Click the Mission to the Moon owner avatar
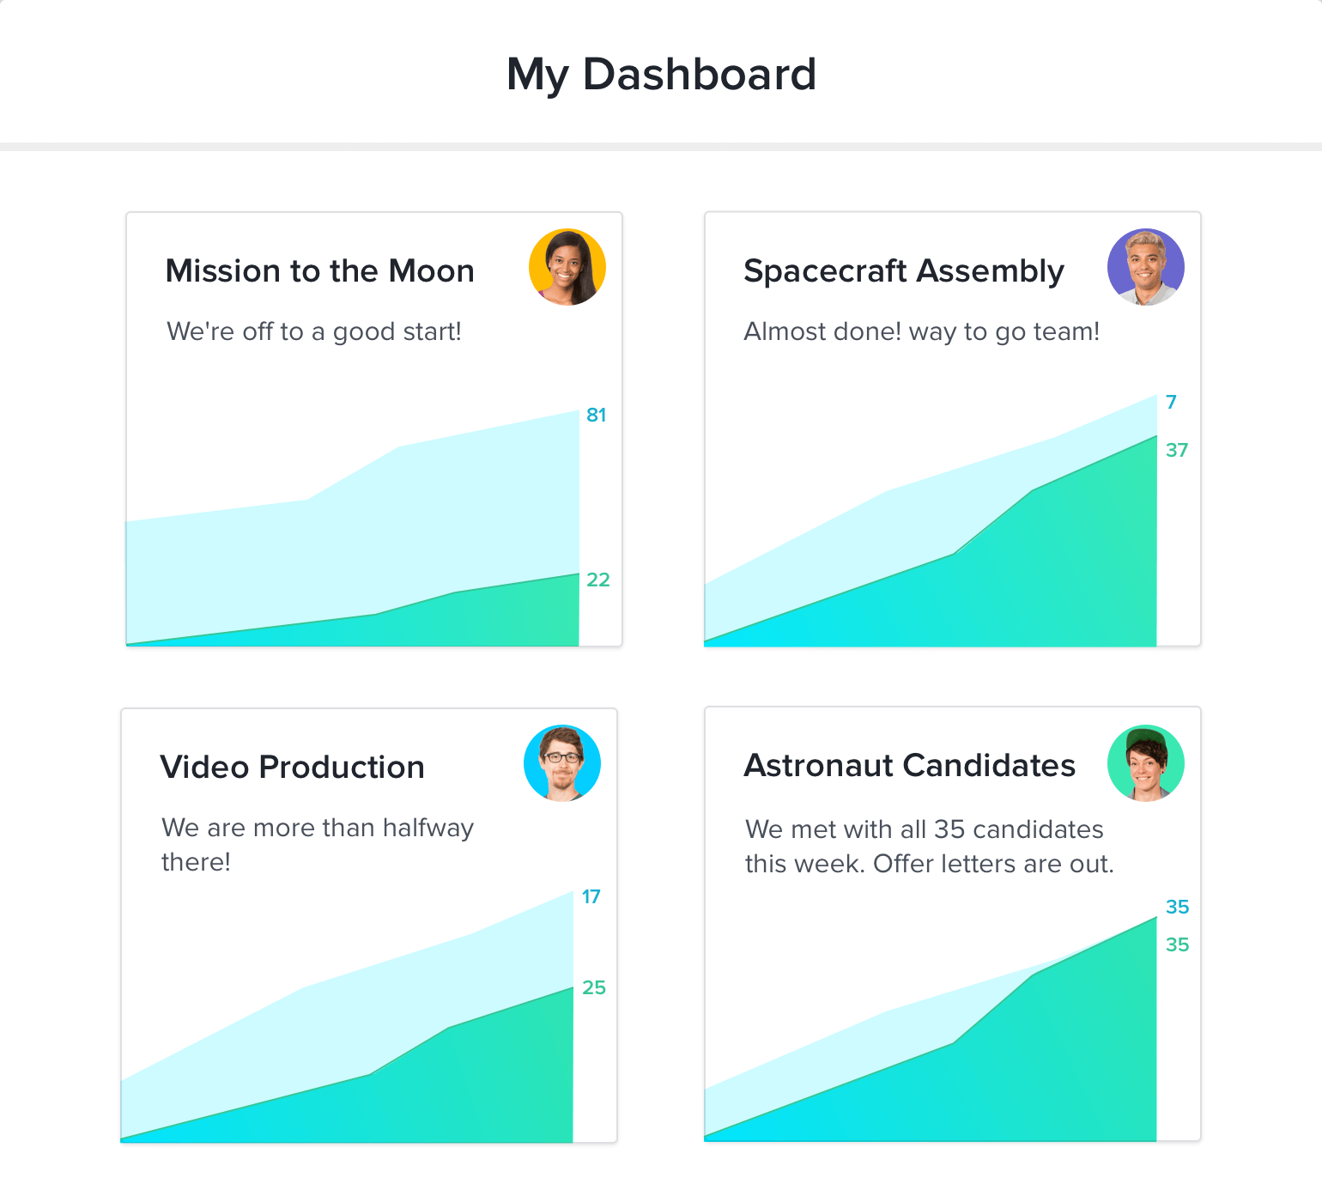 tap(567, 267)
